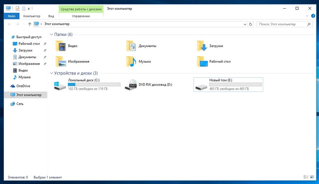The width and height of the screenshot is (319, 184).
Task: Switch to large icons view in status bar
Action: [312, 177]
